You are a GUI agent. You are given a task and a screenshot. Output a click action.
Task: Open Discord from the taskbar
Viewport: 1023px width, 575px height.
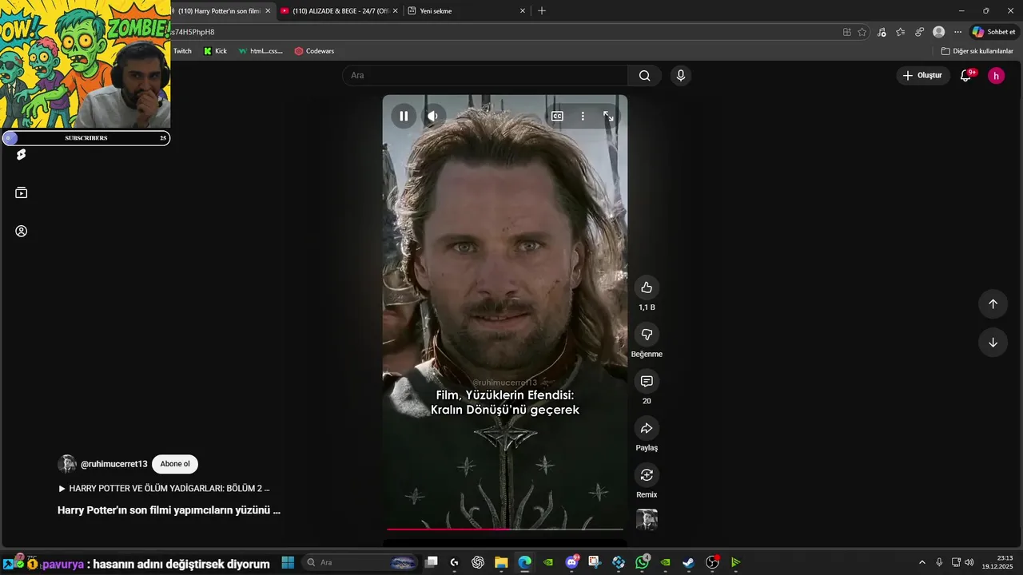tap(571, 562)
